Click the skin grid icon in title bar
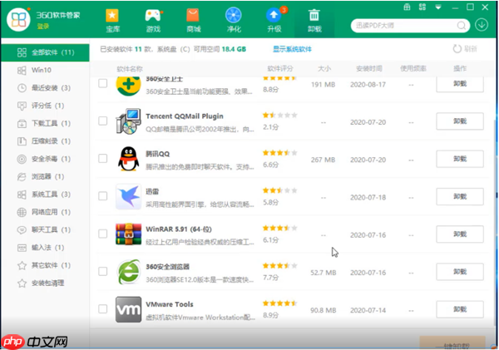Viewport: 499px width, 350px height. point(422,7)
